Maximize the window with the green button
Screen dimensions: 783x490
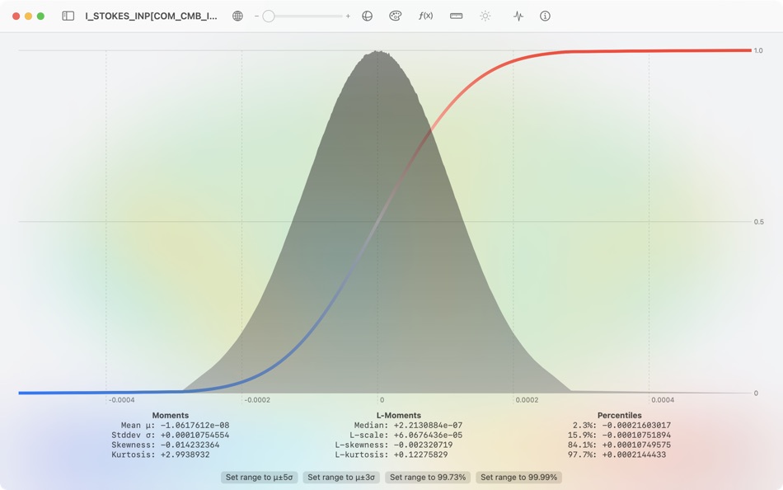[x=41, y=16]
